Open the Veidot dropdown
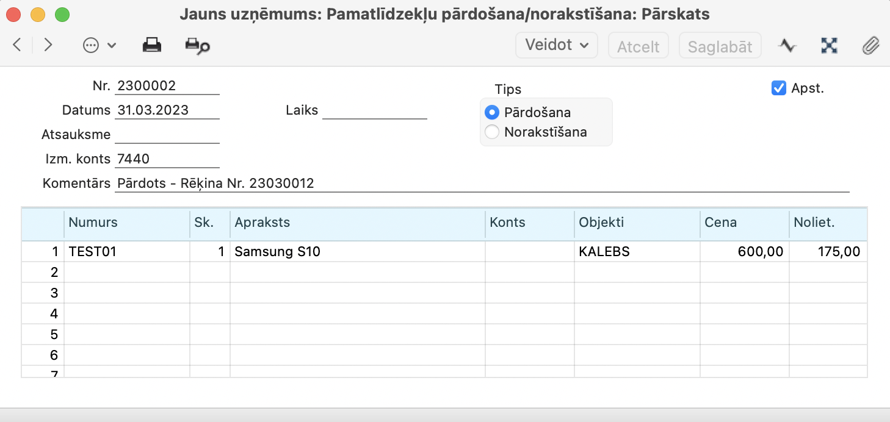The width and height of the screenshot is (890, 422). 556,45
